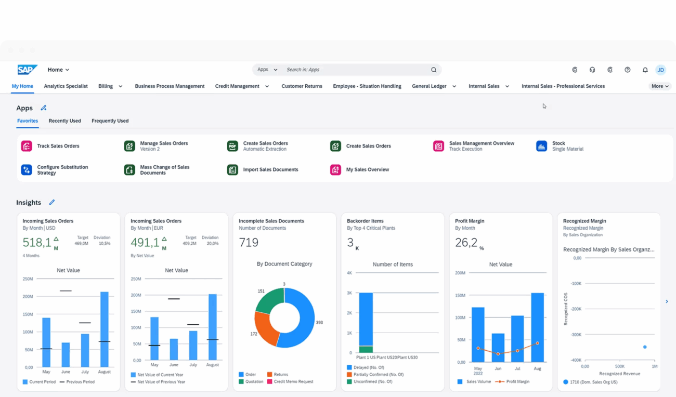676x397 pixels.
Task: Click the Search in: Apps field
Action: [x=356, y=70]
